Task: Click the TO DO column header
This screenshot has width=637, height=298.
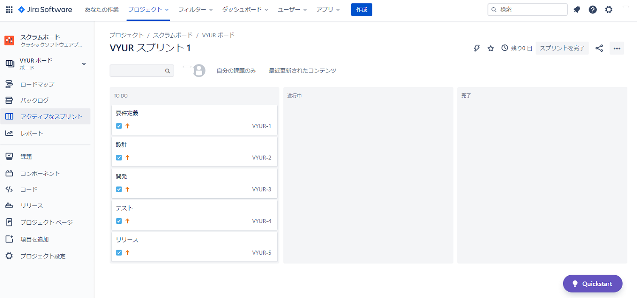Action: (121, 96)
